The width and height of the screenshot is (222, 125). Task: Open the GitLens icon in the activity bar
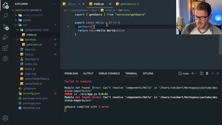click(x=5, y=59)
